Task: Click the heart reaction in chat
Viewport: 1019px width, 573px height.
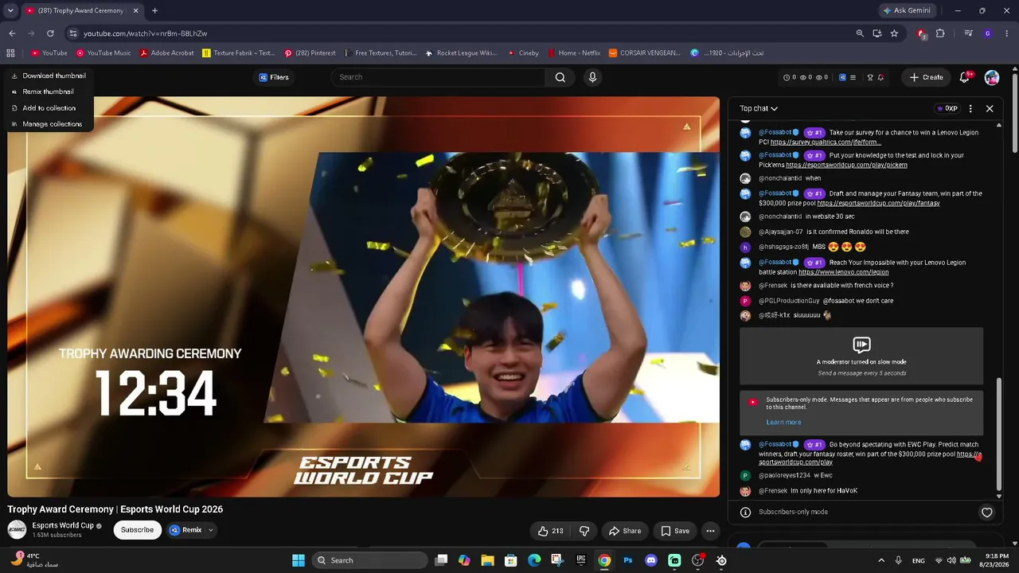Action: [x=987, y=513]
